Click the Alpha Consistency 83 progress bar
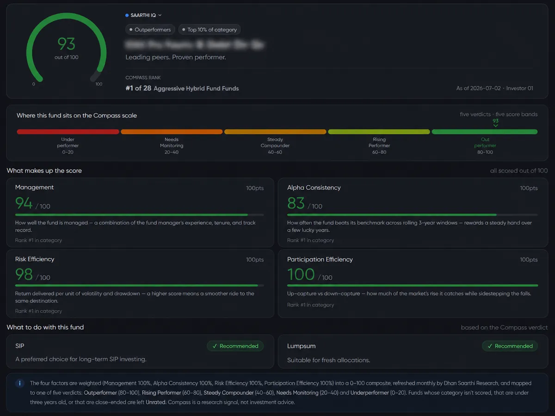 click(412, 214)
